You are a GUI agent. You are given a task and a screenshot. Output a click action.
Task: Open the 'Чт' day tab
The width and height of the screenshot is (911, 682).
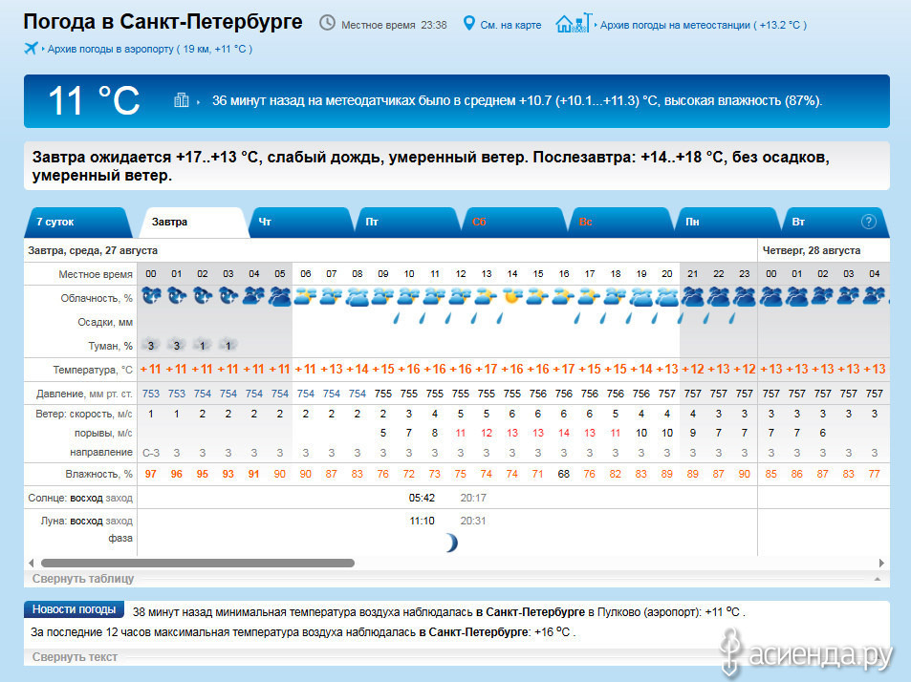pyautogui.click(x=266, y=223)
